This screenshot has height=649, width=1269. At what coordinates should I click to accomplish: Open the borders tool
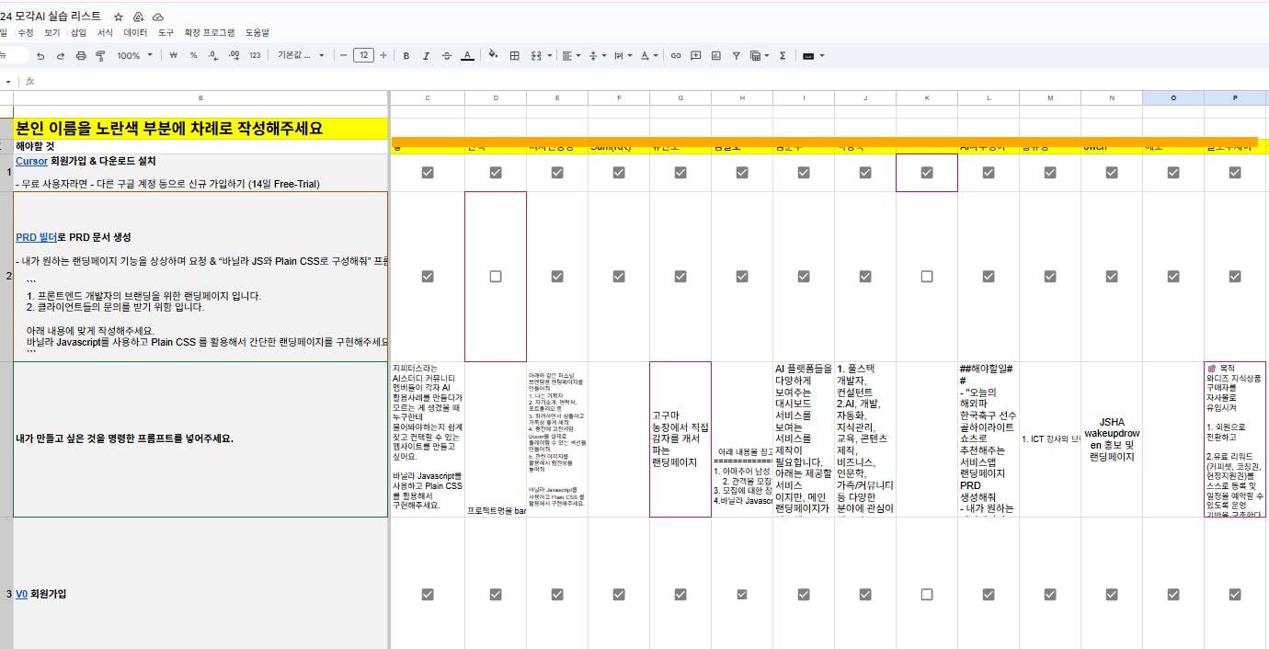[516, 56]
